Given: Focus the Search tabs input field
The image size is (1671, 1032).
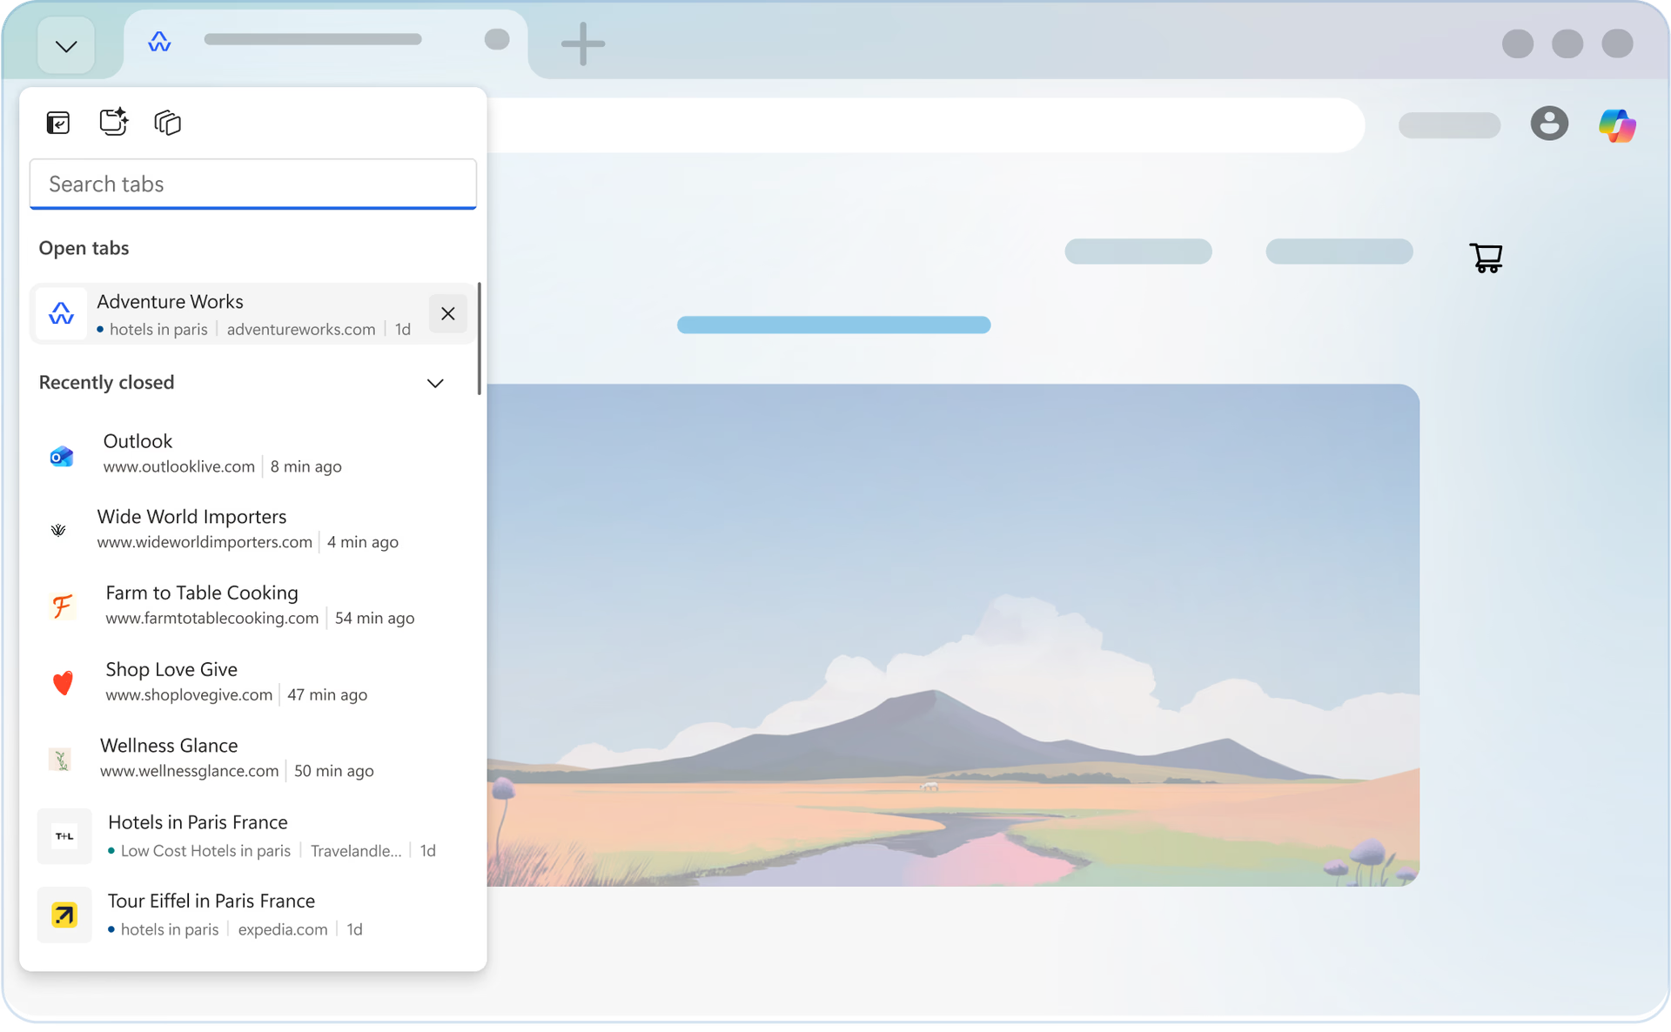Looking at the screenshot, I should [x=253, y=184].
